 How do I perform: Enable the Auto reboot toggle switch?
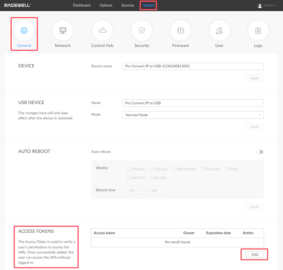(260, 152)
